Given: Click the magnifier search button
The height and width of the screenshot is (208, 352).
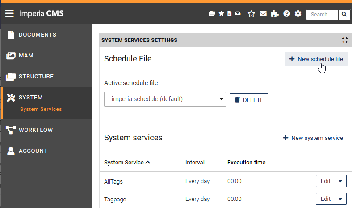Looking at the screenshot, I should [x=344, y=15].
